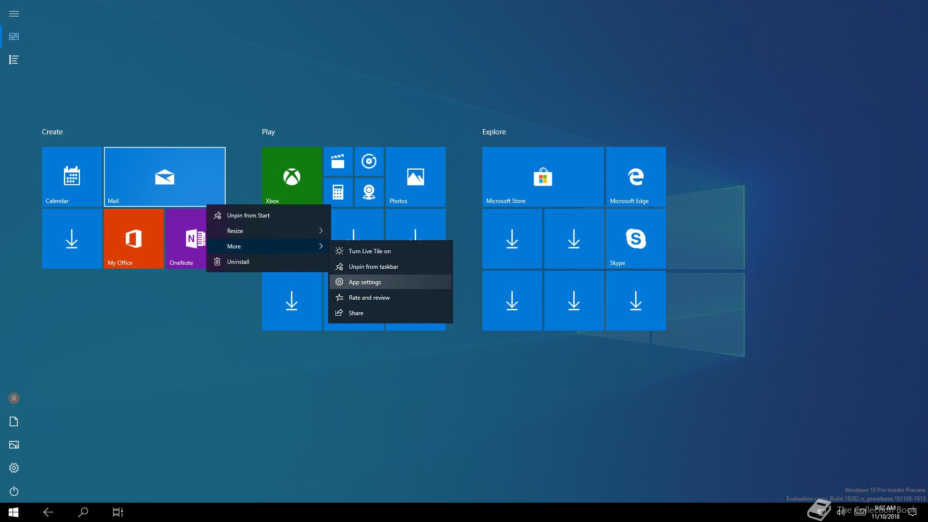Click the download tile left of Skype
Image resolution: width=928 pixels, height=522 pixels.
click(574, 239)
